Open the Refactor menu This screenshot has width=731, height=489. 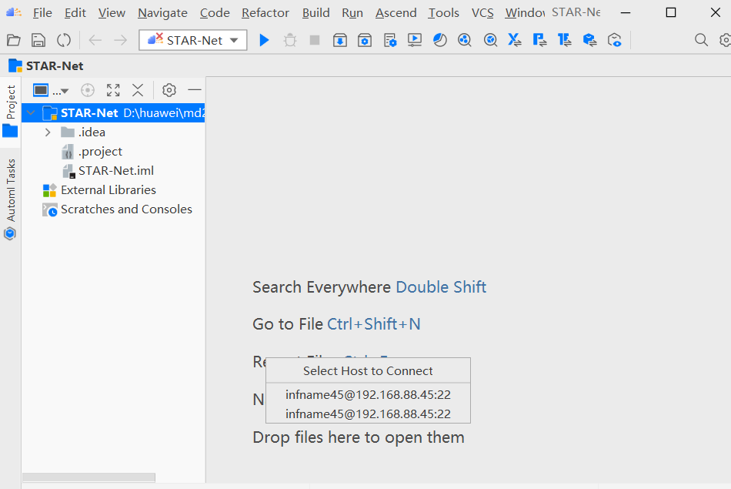265,12
